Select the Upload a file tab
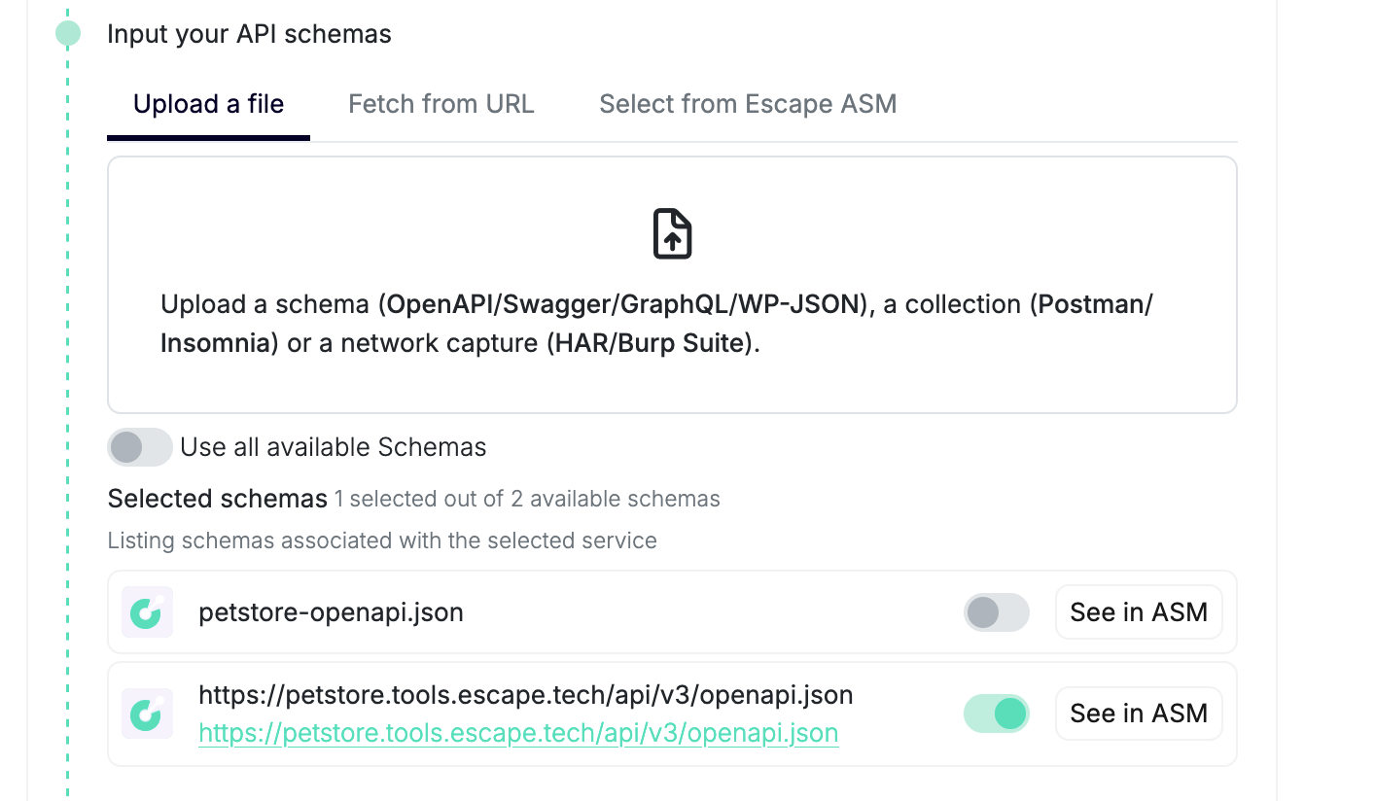Image resolution: width=1375 pixels, height=801 pixels. pyautogui.click(x=208, y=104)
